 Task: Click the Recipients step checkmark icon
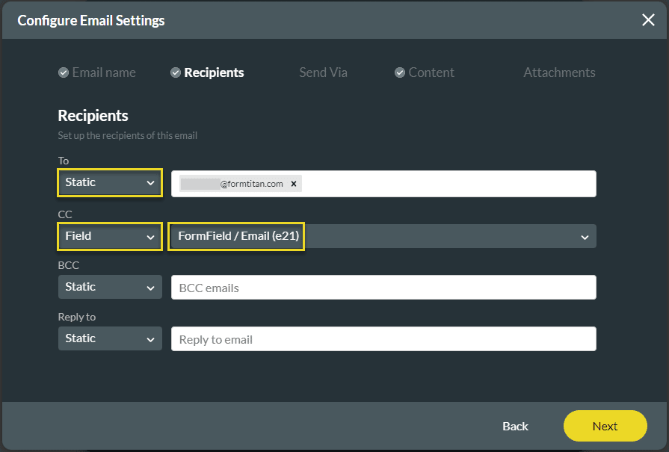[176, 72]
